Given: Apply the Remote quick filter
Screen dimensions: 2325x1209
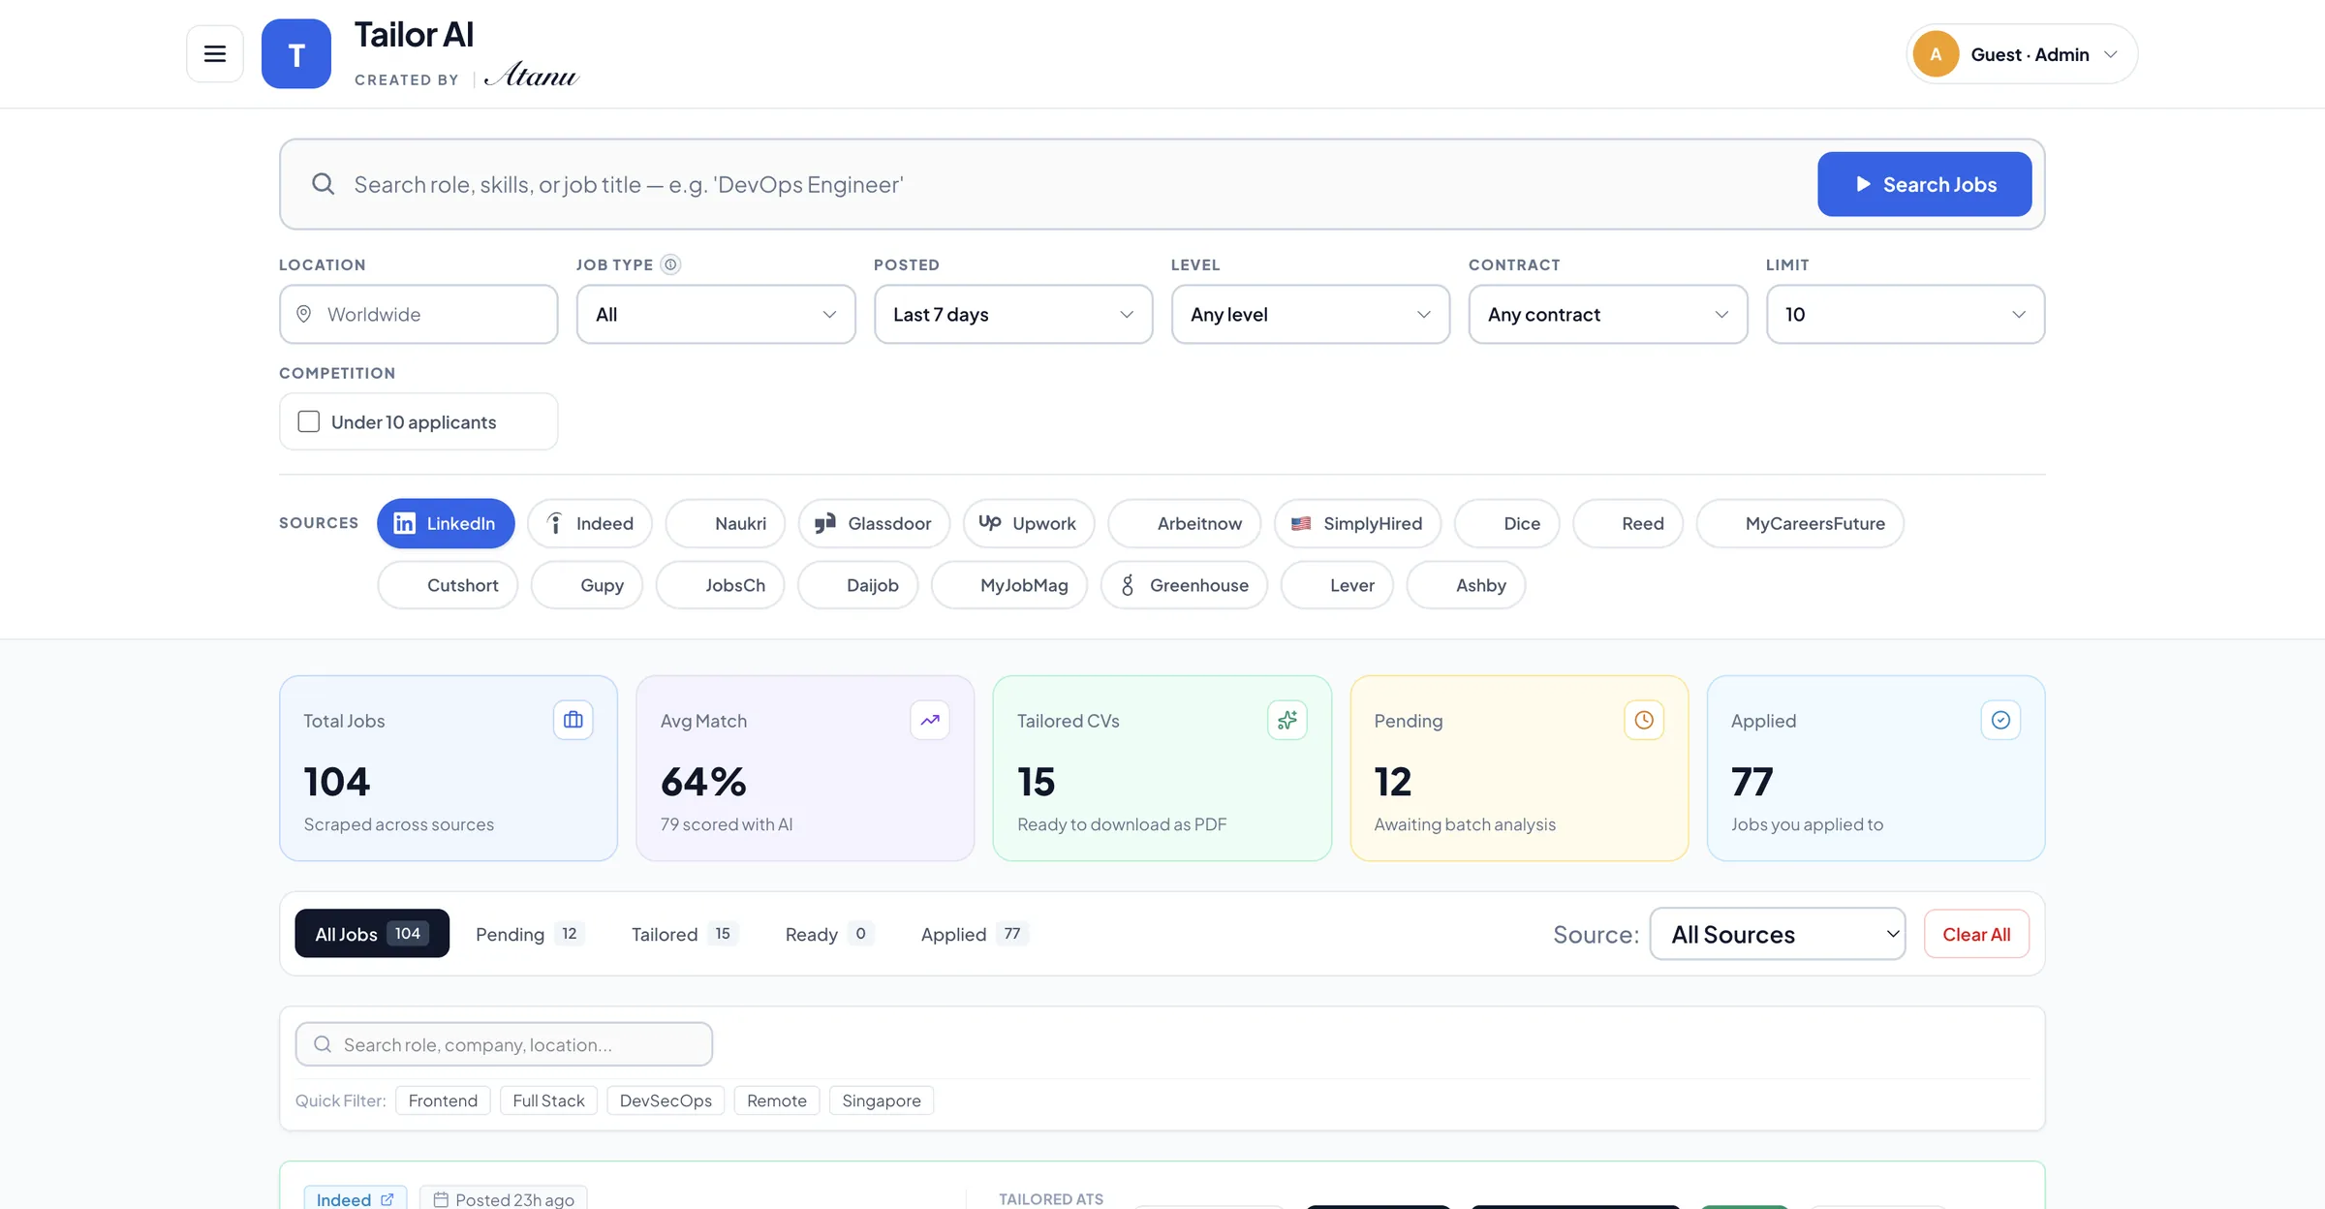Looking at the screenshot, I should (x=777, y=1100).
